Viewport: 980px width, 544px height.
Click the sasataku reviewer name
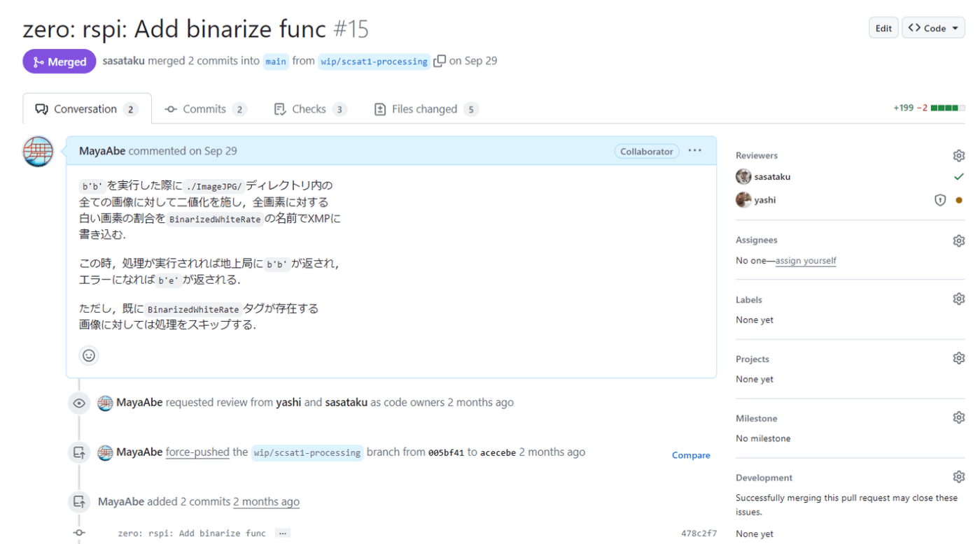[x=772, y=177]
